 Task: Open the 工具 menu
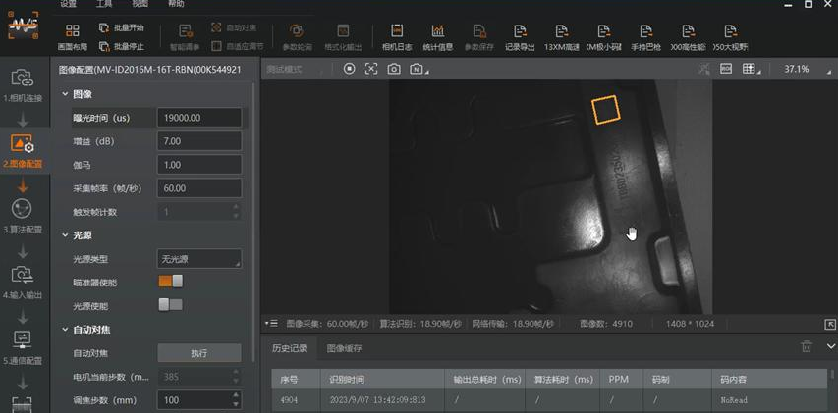(x=103, y=4)
